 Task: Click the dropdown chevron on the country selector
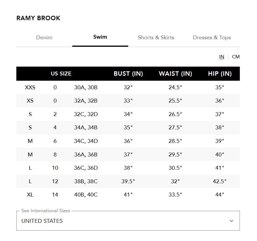[232, 221]
